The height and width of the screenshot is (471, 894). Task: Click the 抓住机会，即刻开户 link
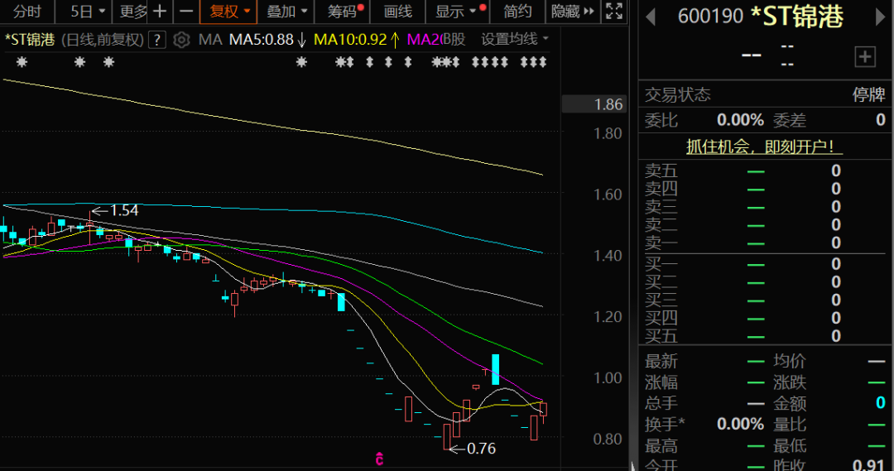click(765, 147)
